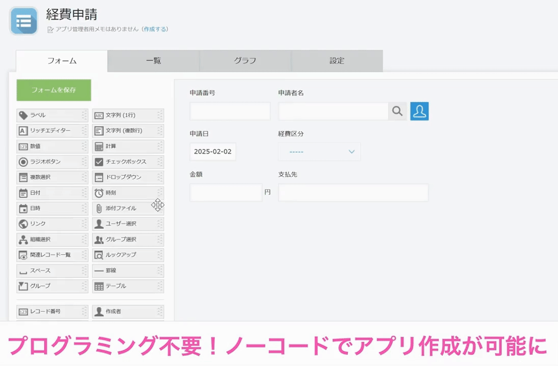Click the フォームを保存 button
The image size is (558, 366).
coord(53,90)
